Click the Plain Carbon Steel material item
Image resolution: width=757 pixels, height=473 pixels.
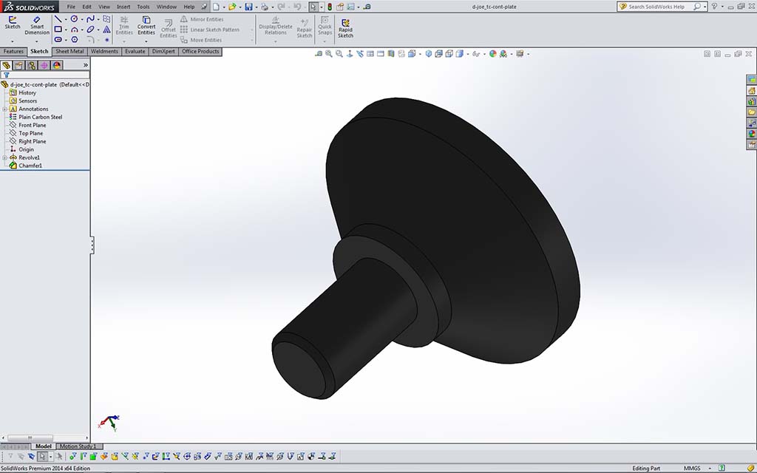(x=40, y=118)
